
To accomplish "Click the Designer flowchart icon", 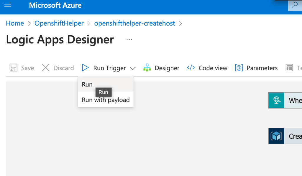I will pyautogui.click(x=147, y=68).
